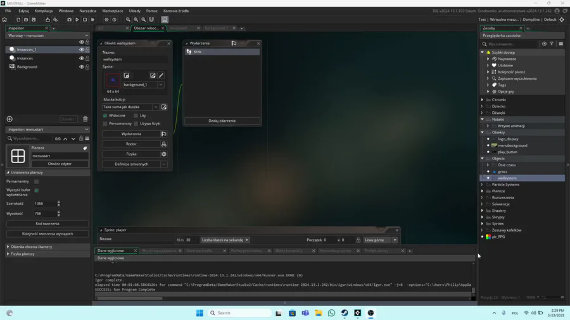Open Inspektor: menustart dropdown
570x320 pixels.
(x=47, y=130)
